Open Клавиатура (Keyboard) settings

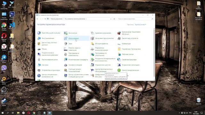click(124, 44)
